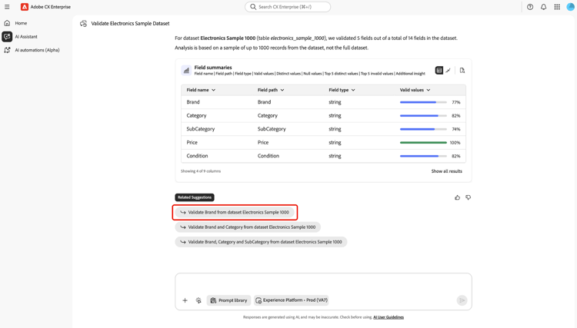
Task: Click the search magnifier icon
Action: [x=253, y=7]
